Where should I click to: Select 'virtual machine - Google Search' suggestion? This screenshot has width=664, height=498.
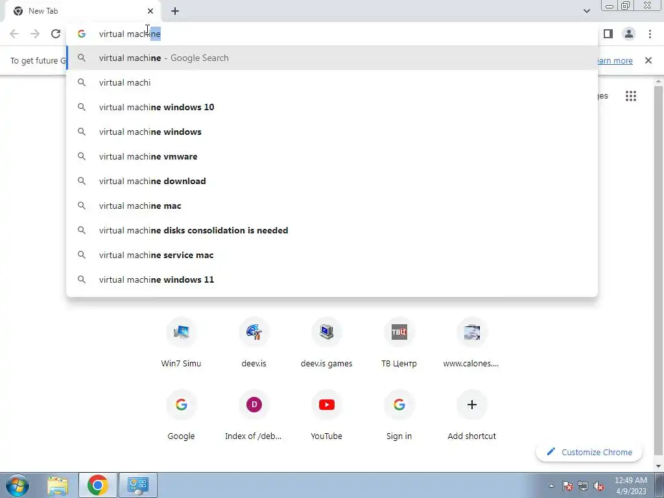(332, 58)
